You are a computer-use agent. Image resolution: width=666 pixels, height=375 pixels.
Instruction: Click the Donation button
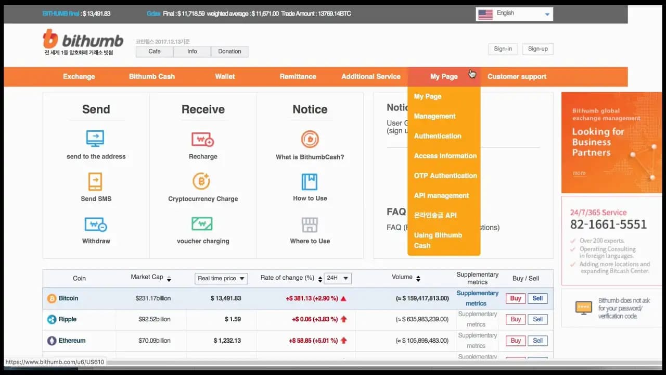(229, 52)
